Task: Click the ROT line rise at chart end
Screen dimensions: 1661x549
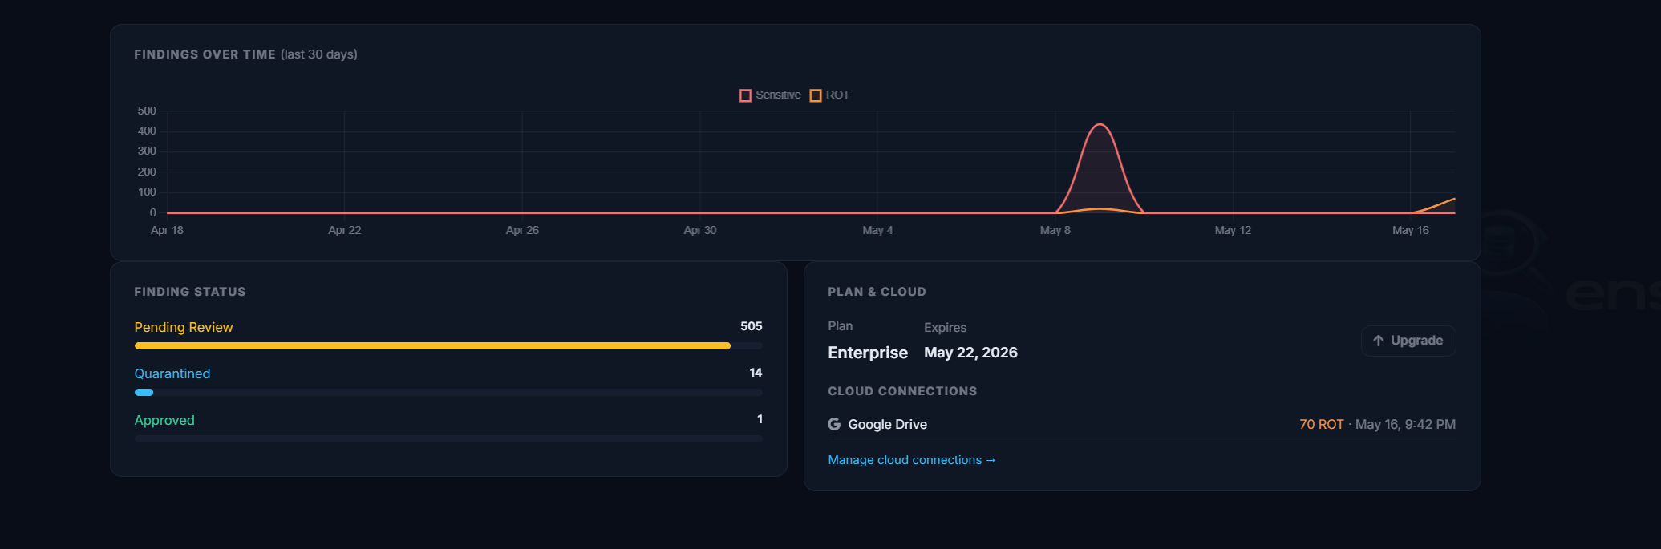Action: [1436, 205]
